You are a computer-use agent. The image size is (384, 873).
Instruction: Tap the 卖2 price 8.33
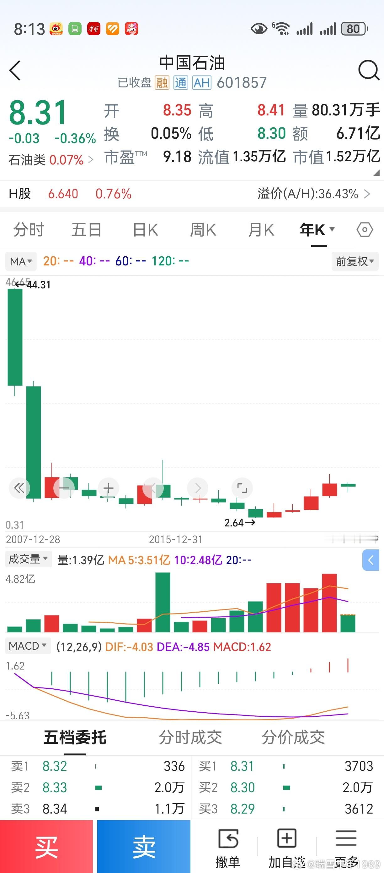[55, 787]
